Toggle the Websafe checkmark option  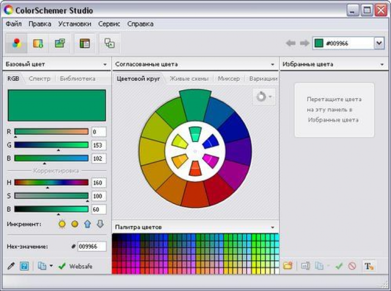(x=75, y=266)
